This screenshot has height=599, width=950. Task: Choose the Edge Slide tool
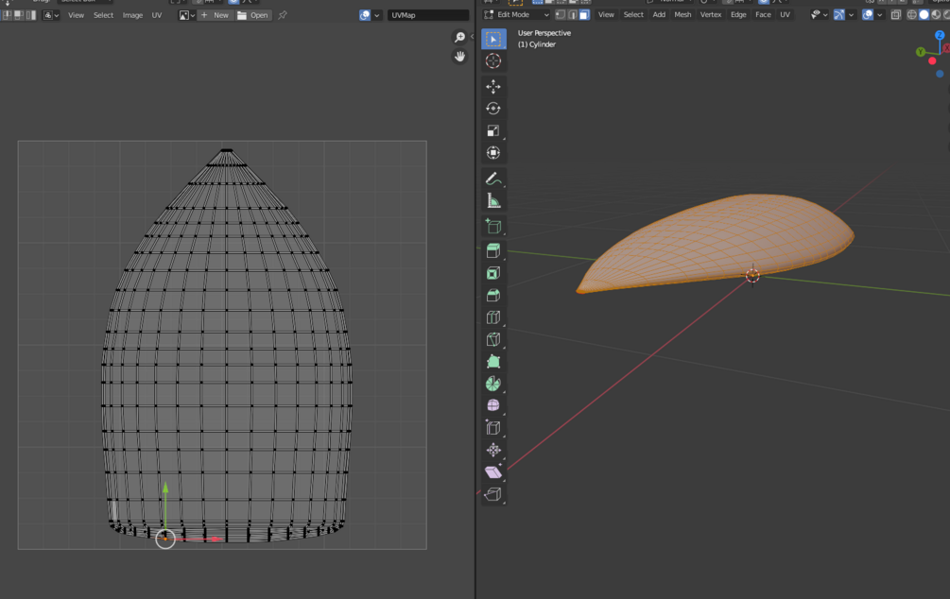pyautogui.click(x=493, y=428)
